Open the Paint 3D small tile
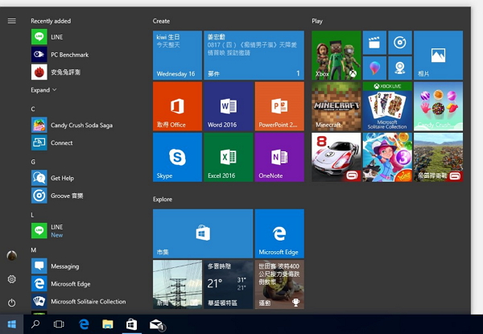Screen dimensions: 483x334 point(374,68)
